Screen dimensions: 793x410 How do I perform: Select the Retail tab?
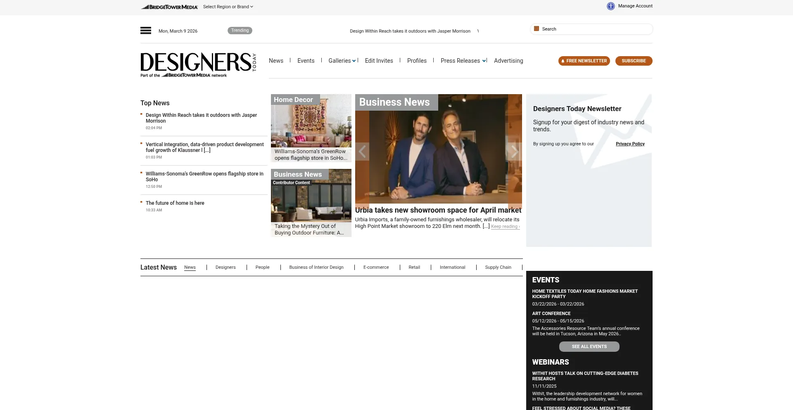[x=414, y=267]
